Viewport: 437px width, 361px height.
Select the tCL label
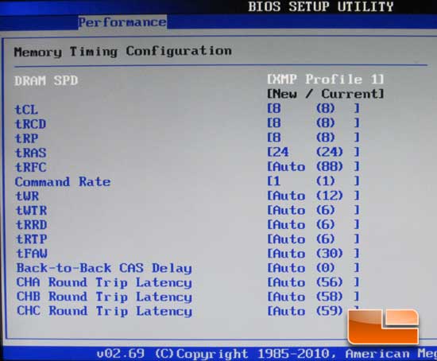click(26, 110)
